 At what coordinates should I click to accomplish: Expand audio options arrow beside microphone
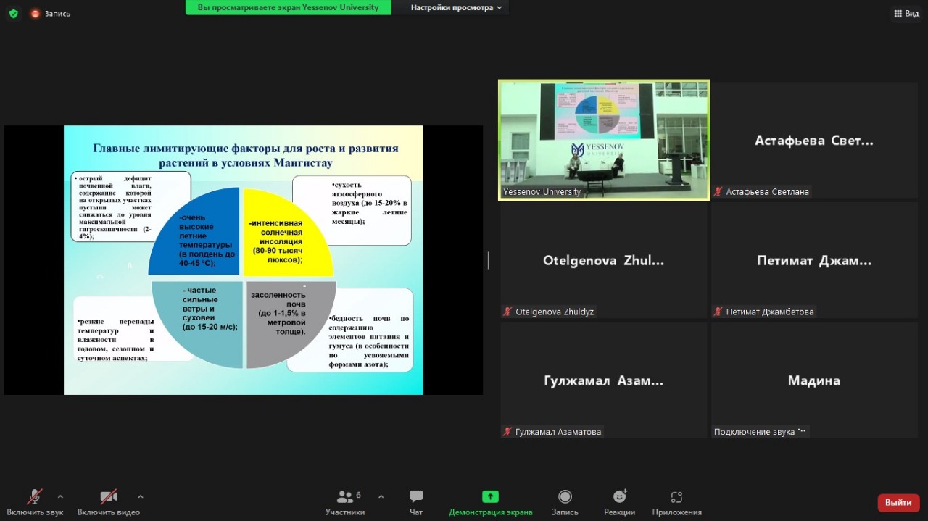(60, 496)
